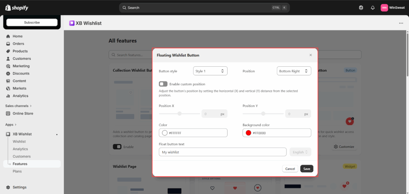This screenshot has width=409, height=194.
Task: Click the Float button text field
Action: coord(222,152)
